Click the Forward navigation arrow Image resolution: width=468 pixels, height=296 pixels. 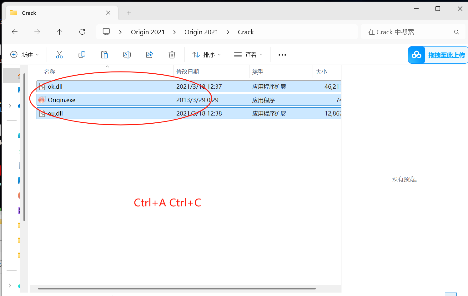(37, 32)
